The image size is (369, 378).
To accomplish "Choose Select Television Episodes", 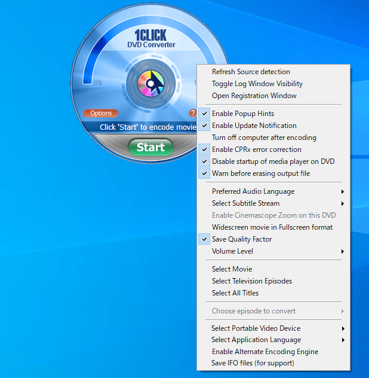I will [x=273, y=281].
